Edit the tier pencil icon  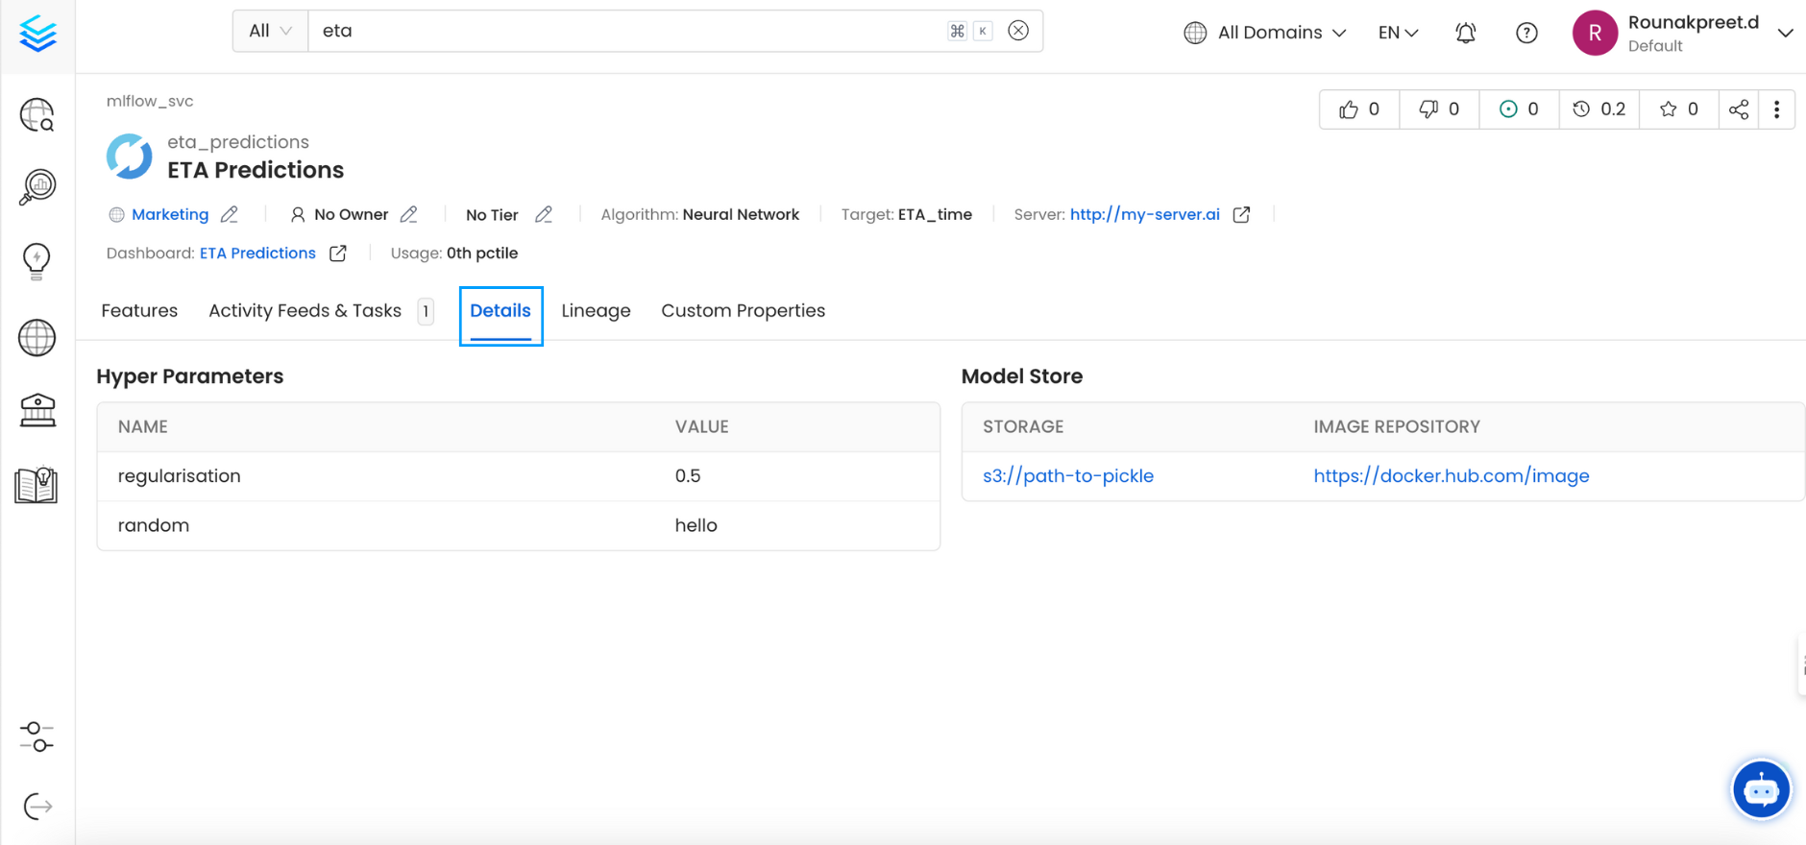(543, 214)
